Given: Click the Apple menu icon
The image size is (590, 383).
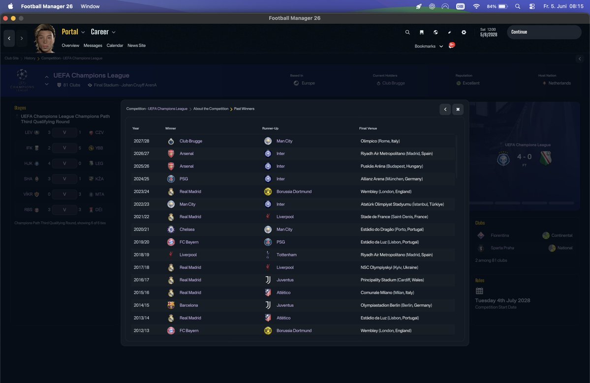Looking at the screenshot, I should pyautogui.click(x=10, y=6).
